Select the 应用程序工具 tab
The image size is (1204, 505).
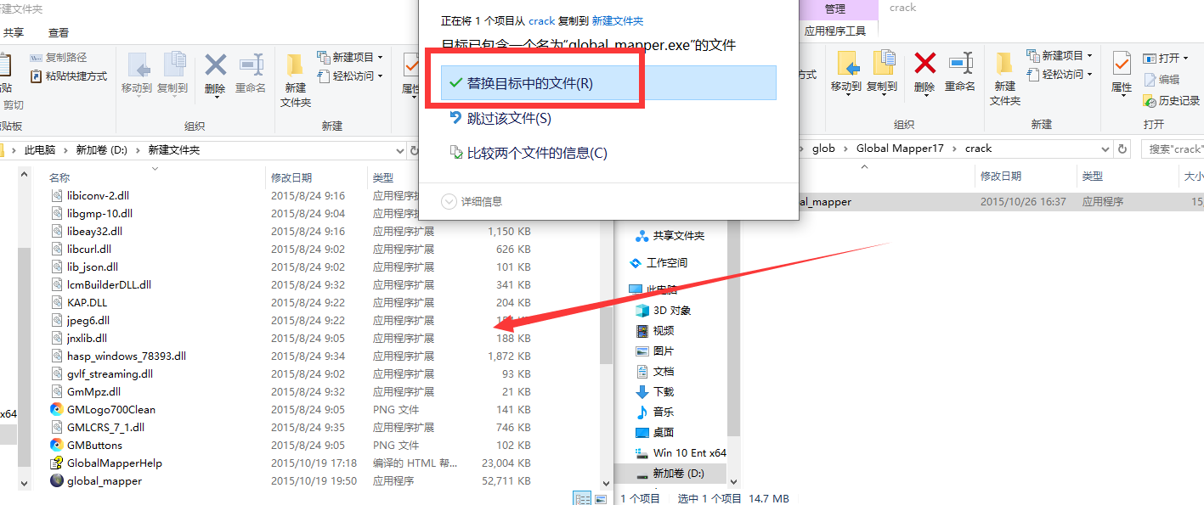point(834,31)
